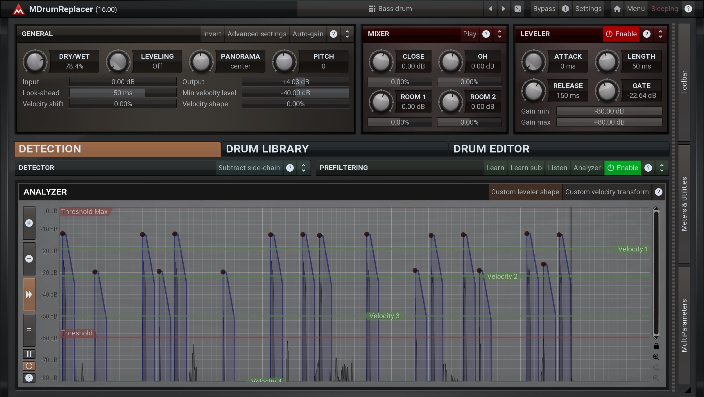704x397 pixels.
Task: Open General panel help icon
Action: (x=333, y=34)
